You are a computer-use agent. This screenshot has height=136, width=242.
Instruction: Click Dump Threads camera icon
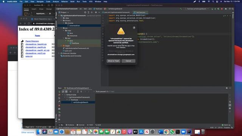(x=59, y=109)
